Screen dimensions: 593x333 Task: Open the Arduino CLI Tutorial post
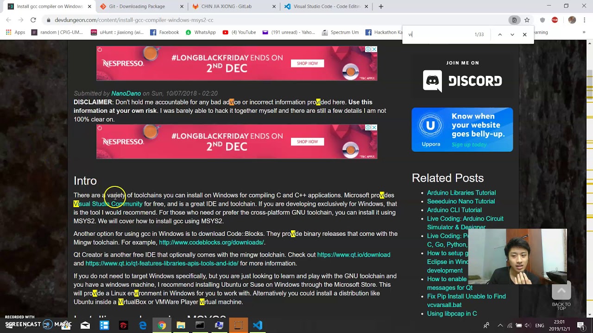(454, 210)
